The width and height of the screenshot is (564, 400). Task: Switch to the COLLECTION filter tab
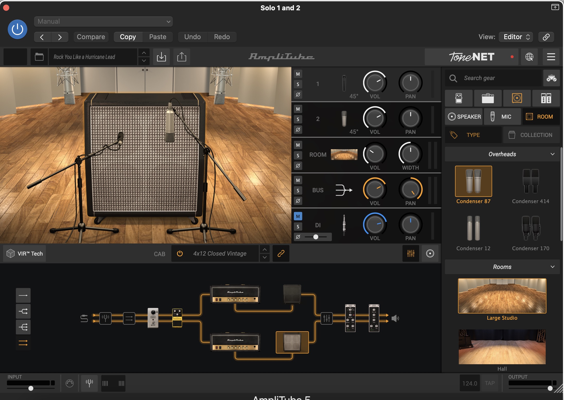(531, 135)
